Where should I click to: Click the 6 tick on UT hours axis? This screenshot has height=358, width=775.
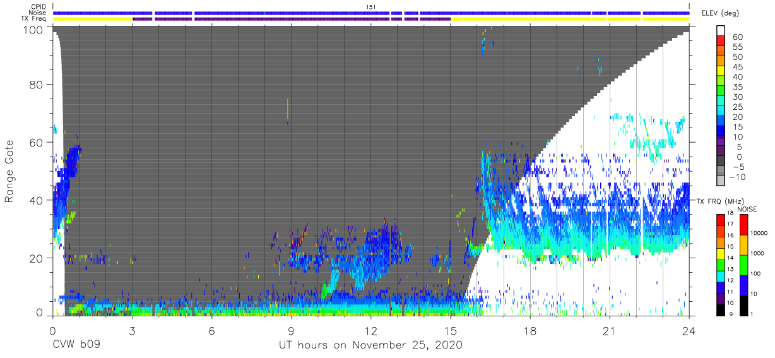click(x=211, y=331)
